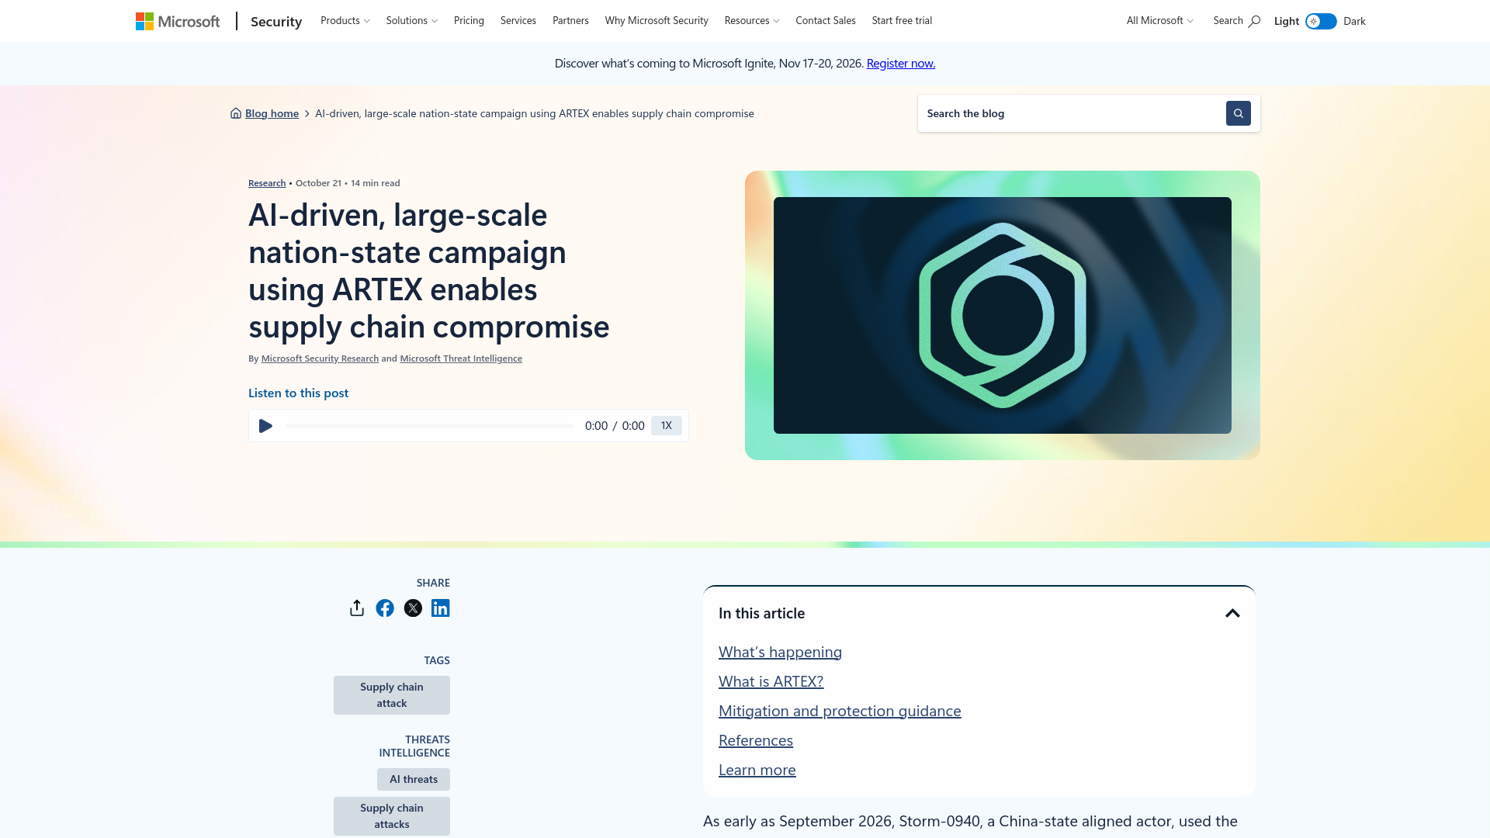Open Microsoft Security Research author link
Viewport: 1490px width, 838px height.
pyautogui.click(x=320, y=358)
